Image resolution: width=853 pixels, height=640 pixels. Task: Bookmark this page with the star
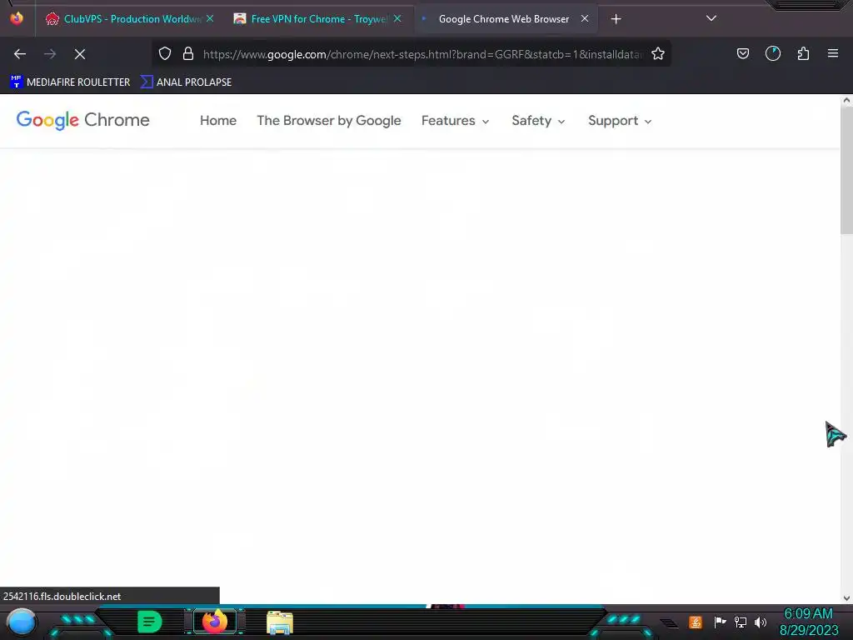(658, 54)
